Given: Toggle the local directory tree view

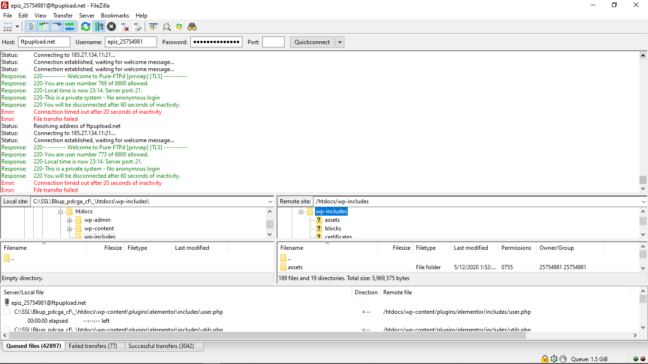Looking at the screenshot, I should (x=44, y=27).
